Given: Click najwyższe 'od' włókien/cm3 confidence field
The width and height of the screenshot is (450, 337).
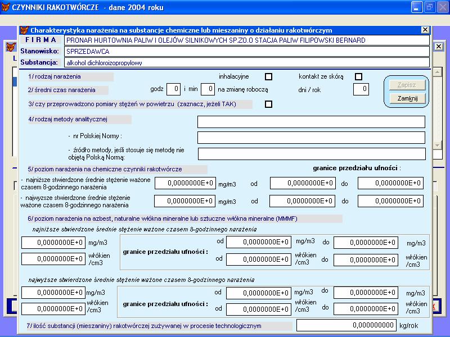Looking at the screenshot, I should point(259,309).
